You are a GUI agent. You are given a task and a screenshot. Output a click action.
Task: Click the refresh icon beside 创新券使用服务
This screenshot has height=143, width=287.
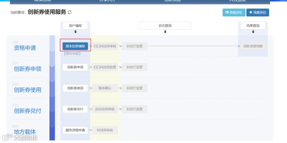(x=70, y=12)
